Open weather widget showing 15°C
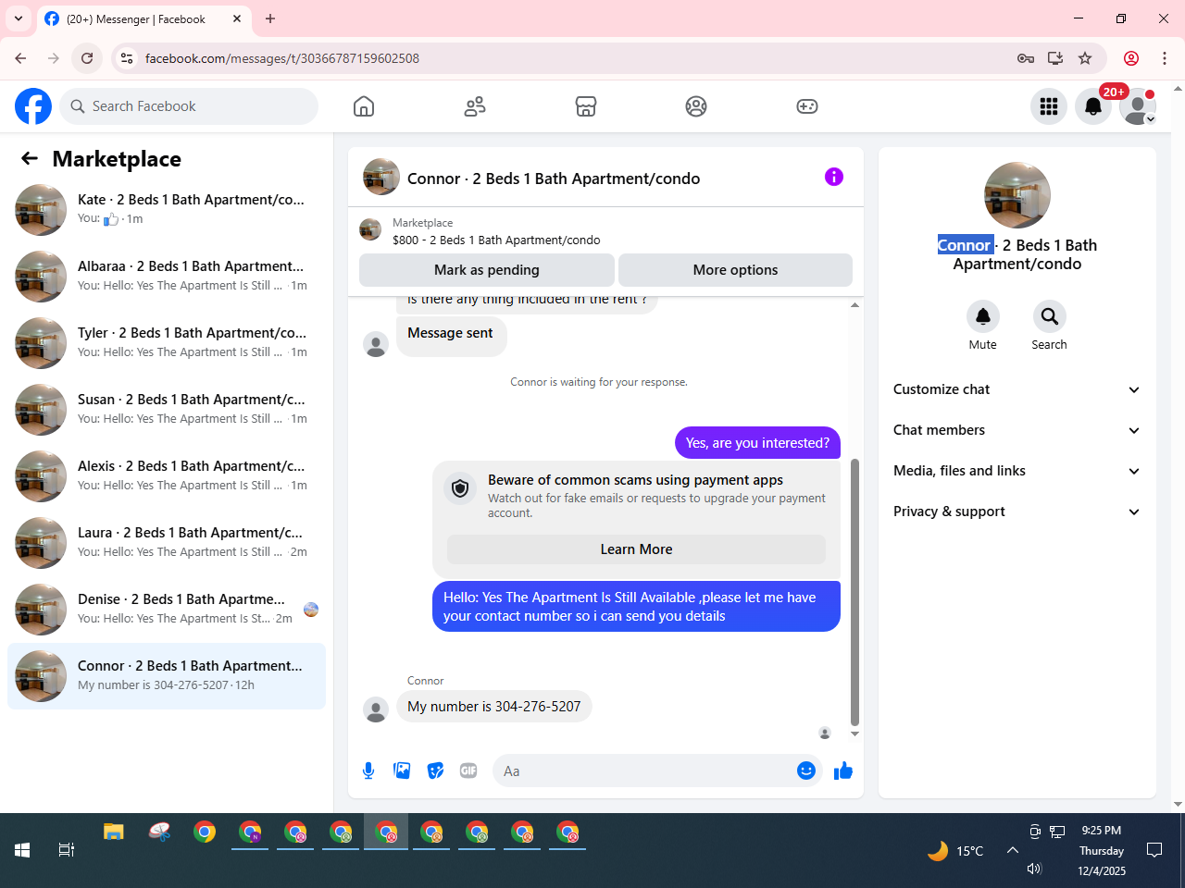 pos(955,850)
